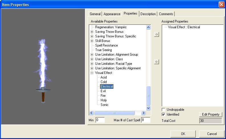Confirm with the OK button
Screen dimensions: 226x139
click(x=183, y=134)
